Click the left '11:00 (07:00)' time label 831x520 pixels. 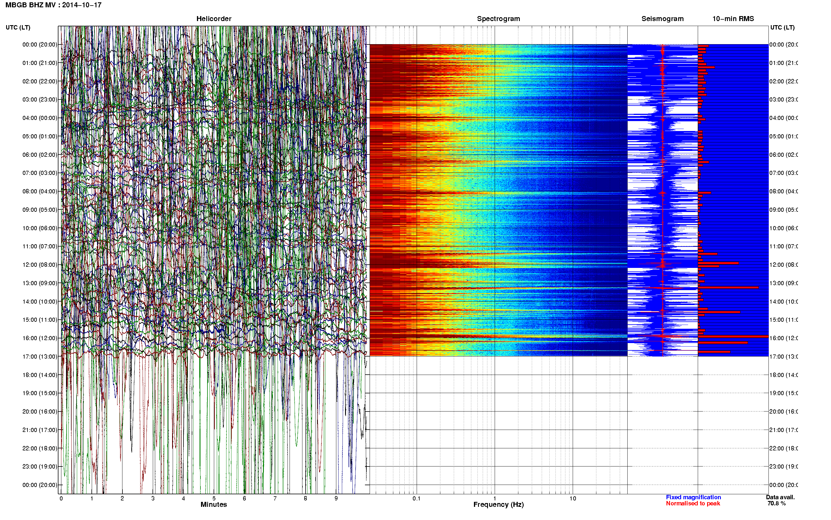click(x=40, y=246)
